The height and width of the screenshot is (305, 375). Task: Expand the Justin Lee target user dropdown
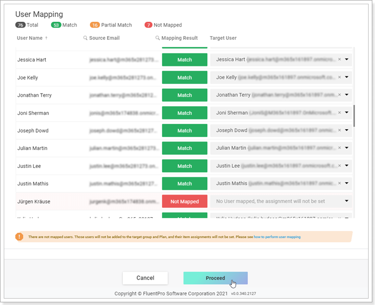click(x=346, y=165)
